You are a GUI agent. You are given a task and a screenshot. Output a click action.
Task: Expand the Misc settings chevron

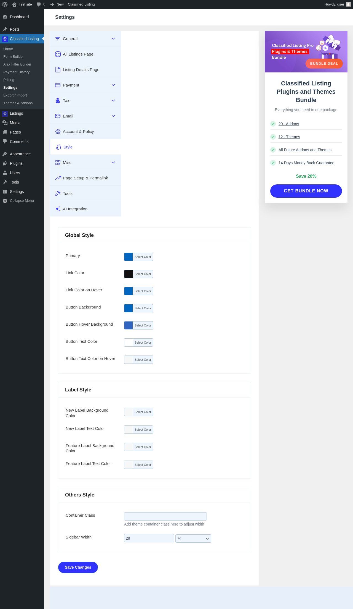click(x=113, y=163)
